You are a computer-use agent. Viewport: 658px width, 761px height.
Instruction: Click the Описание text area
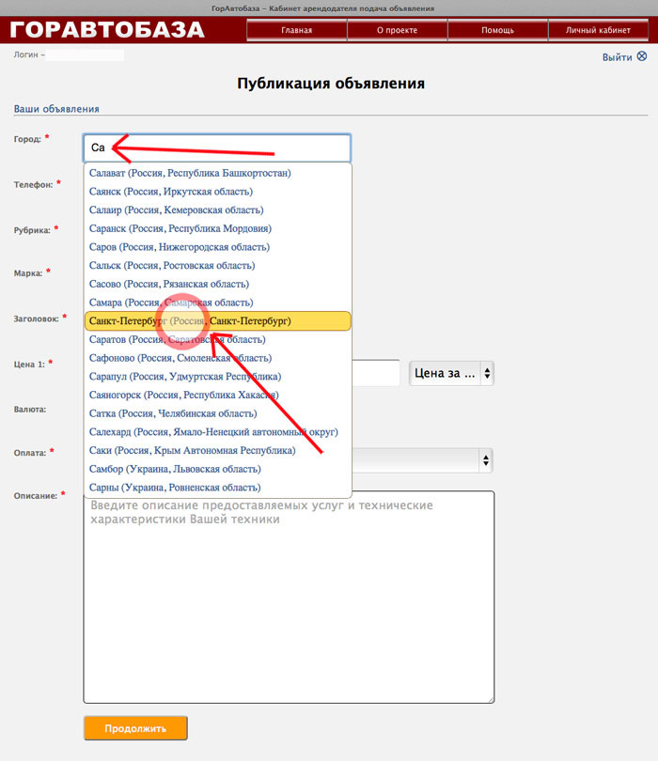[289, 597]
